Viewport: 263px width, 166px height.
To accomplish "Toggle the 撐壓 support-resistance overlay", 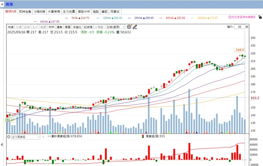I will (x=68, y=27).
